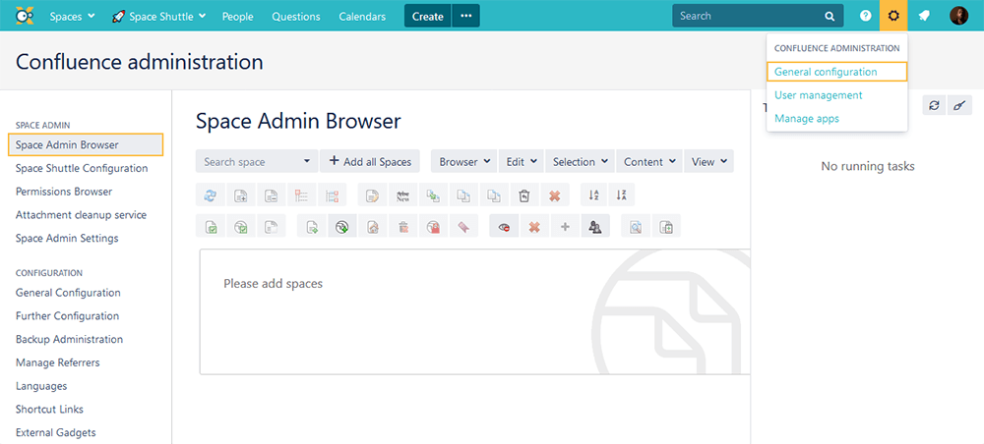Click the gear administration icon
The width and height of the screenshot is (984, 444).
tap(893, 16)
